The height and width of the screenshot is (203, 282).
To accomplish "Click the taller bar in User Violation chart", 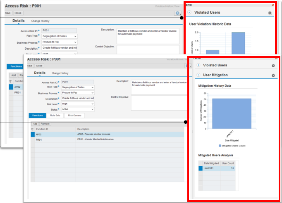I will coord(238,43).
